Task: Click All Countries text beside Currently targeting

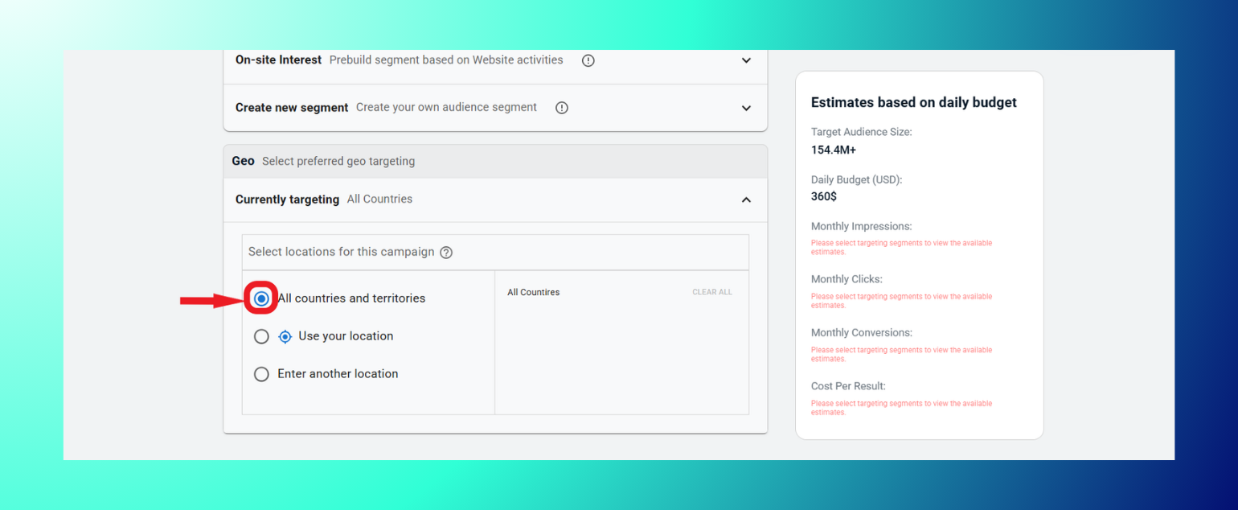Action: click(x=379, y=199)
